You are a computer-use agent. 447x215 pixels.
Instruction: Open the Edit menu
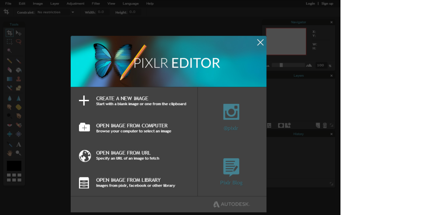[x=22, y=3]
